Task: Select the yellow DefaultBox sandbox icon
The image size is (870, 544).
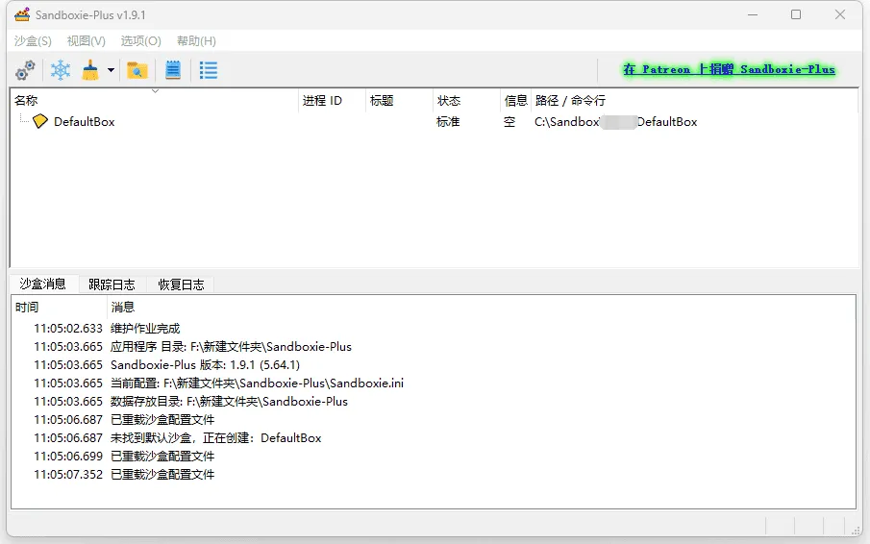Action: click(39, 122)
